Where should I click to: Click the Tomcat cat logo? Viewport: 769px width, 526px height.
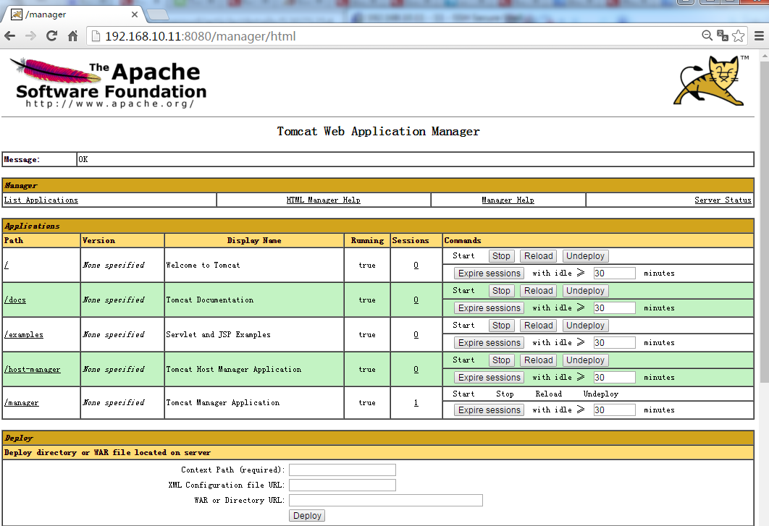(x=709, y=80)
